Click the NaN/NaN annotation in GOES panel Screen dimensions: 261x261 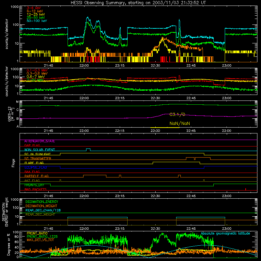tap(180, 123)
